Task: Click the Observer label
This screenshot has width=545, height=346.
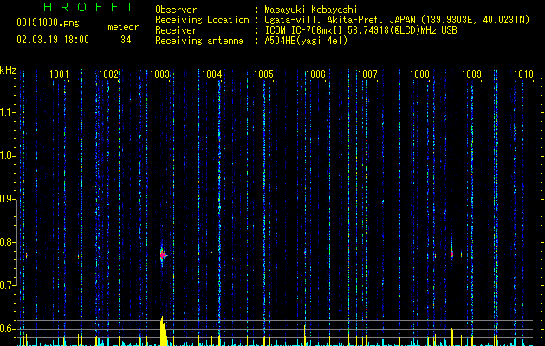Action: click(x=176, y=10)
